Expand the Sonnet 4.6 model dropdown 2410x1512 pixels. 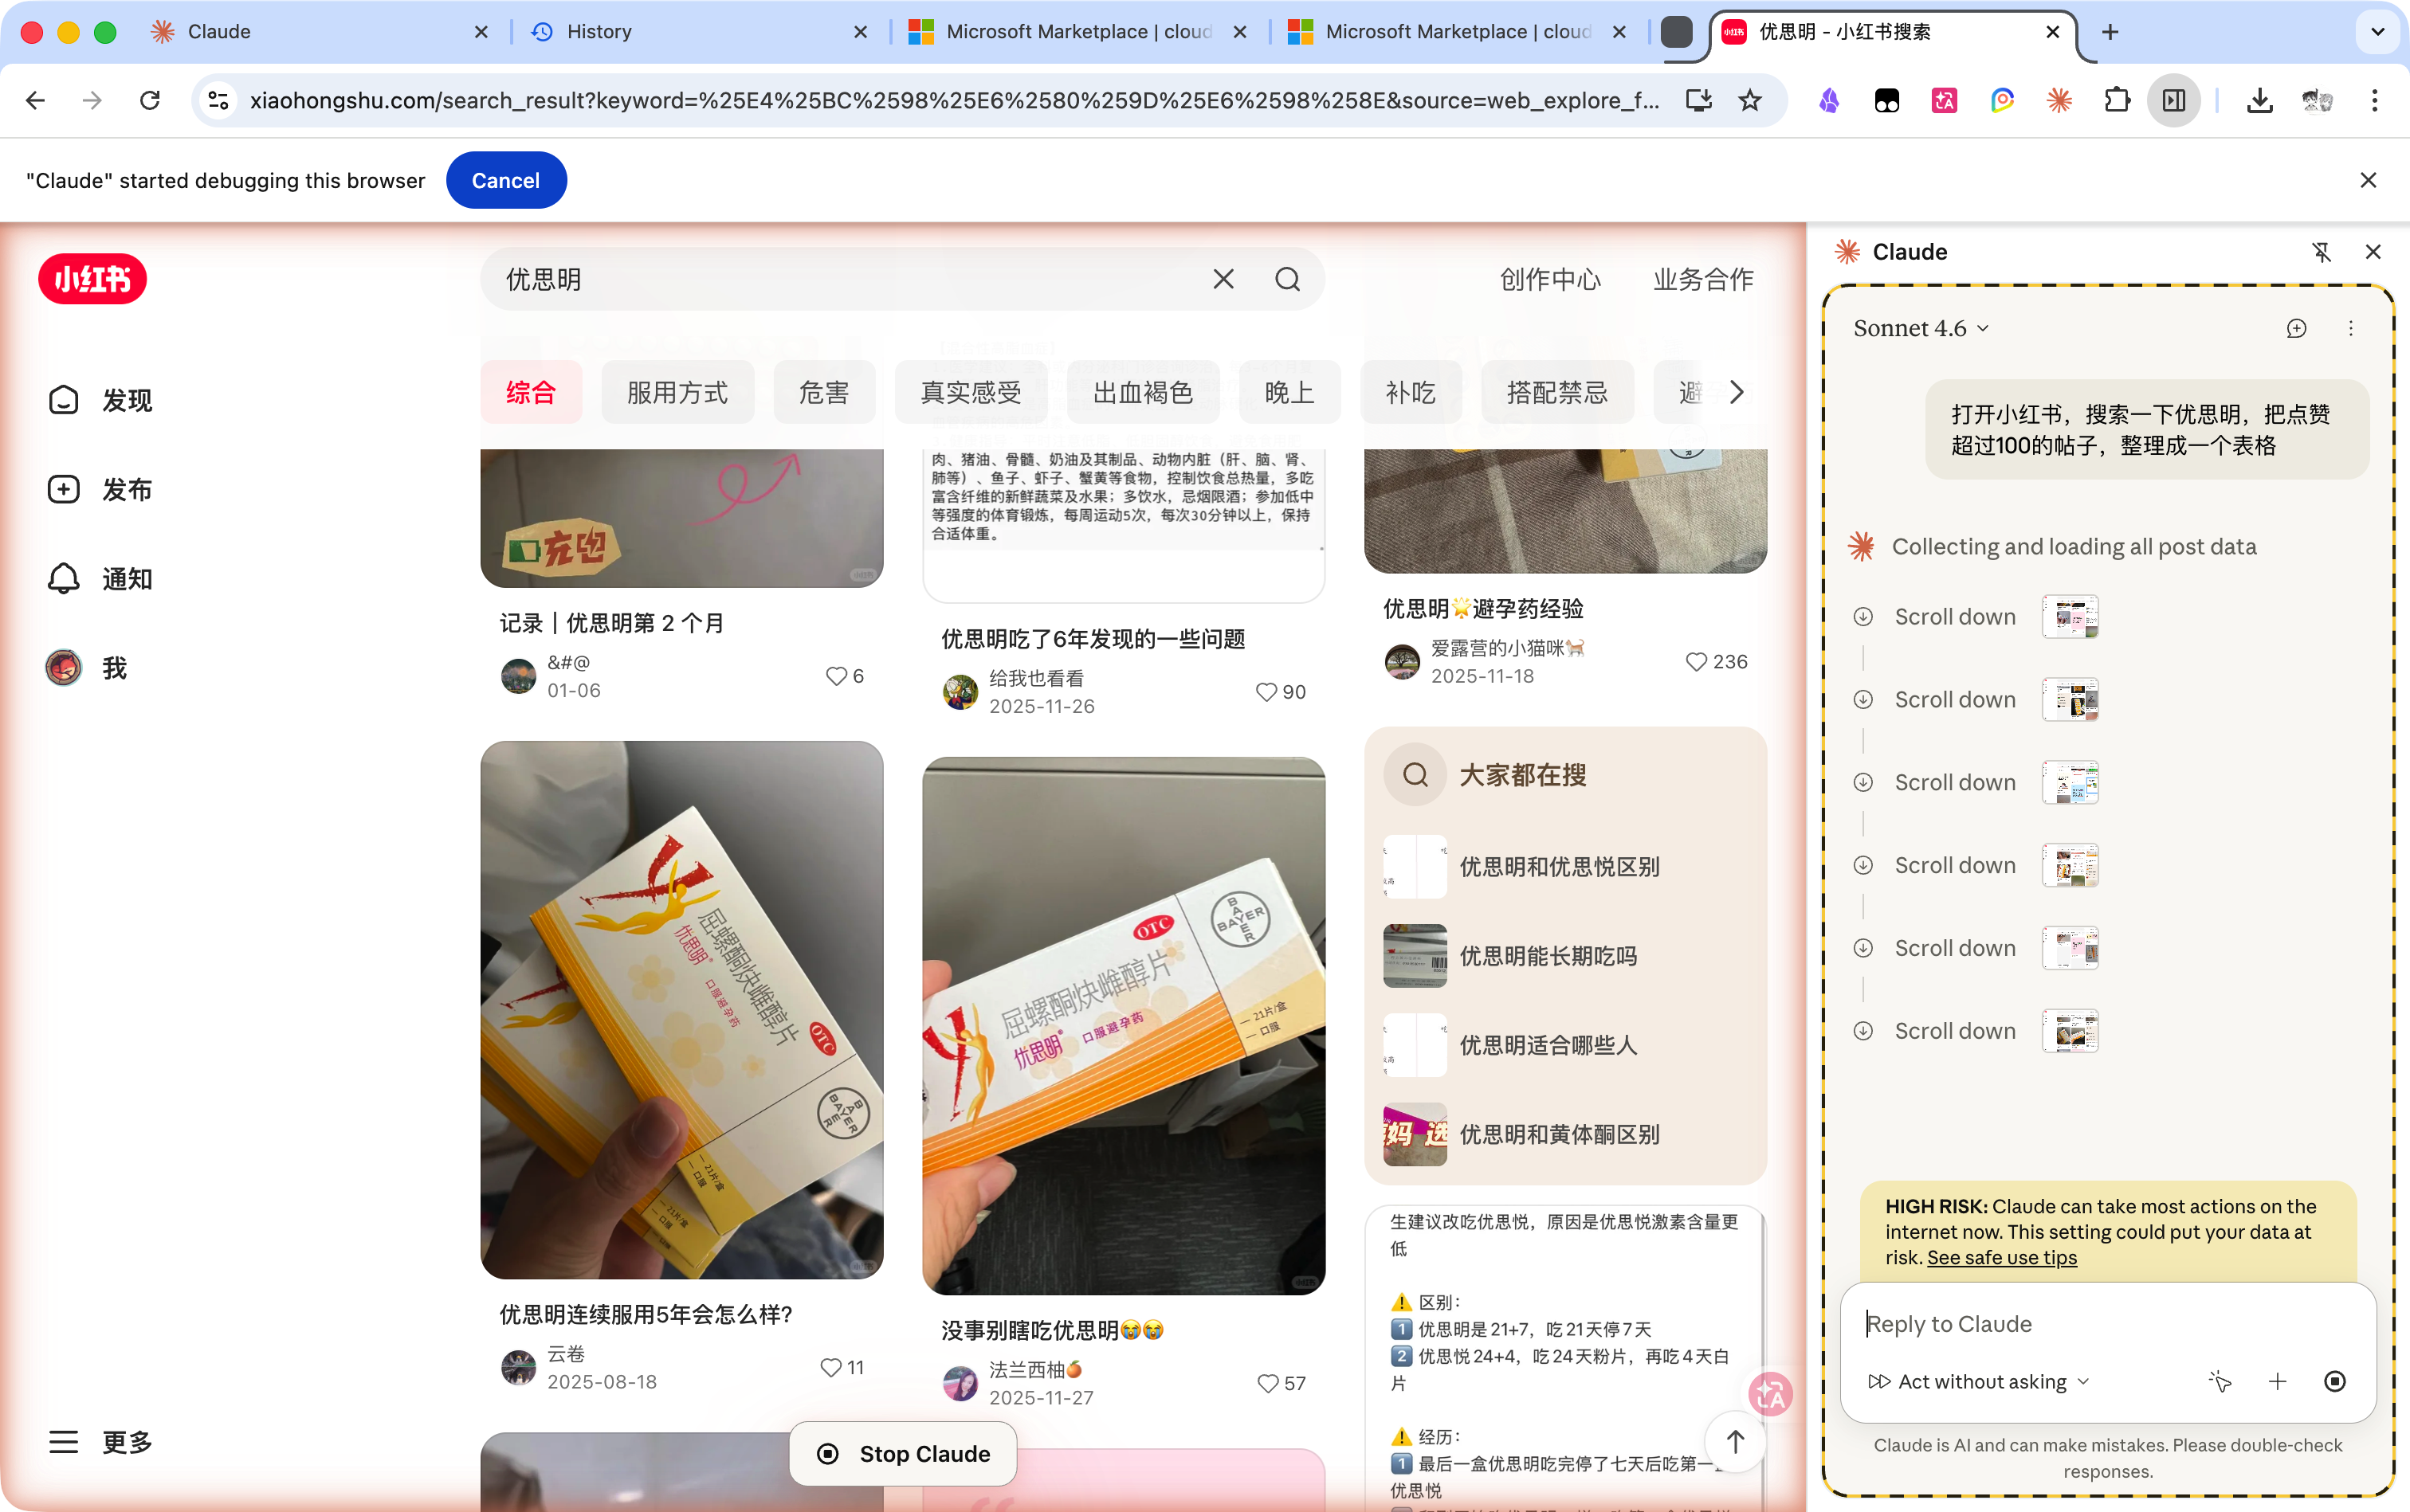pos(1920,328)
